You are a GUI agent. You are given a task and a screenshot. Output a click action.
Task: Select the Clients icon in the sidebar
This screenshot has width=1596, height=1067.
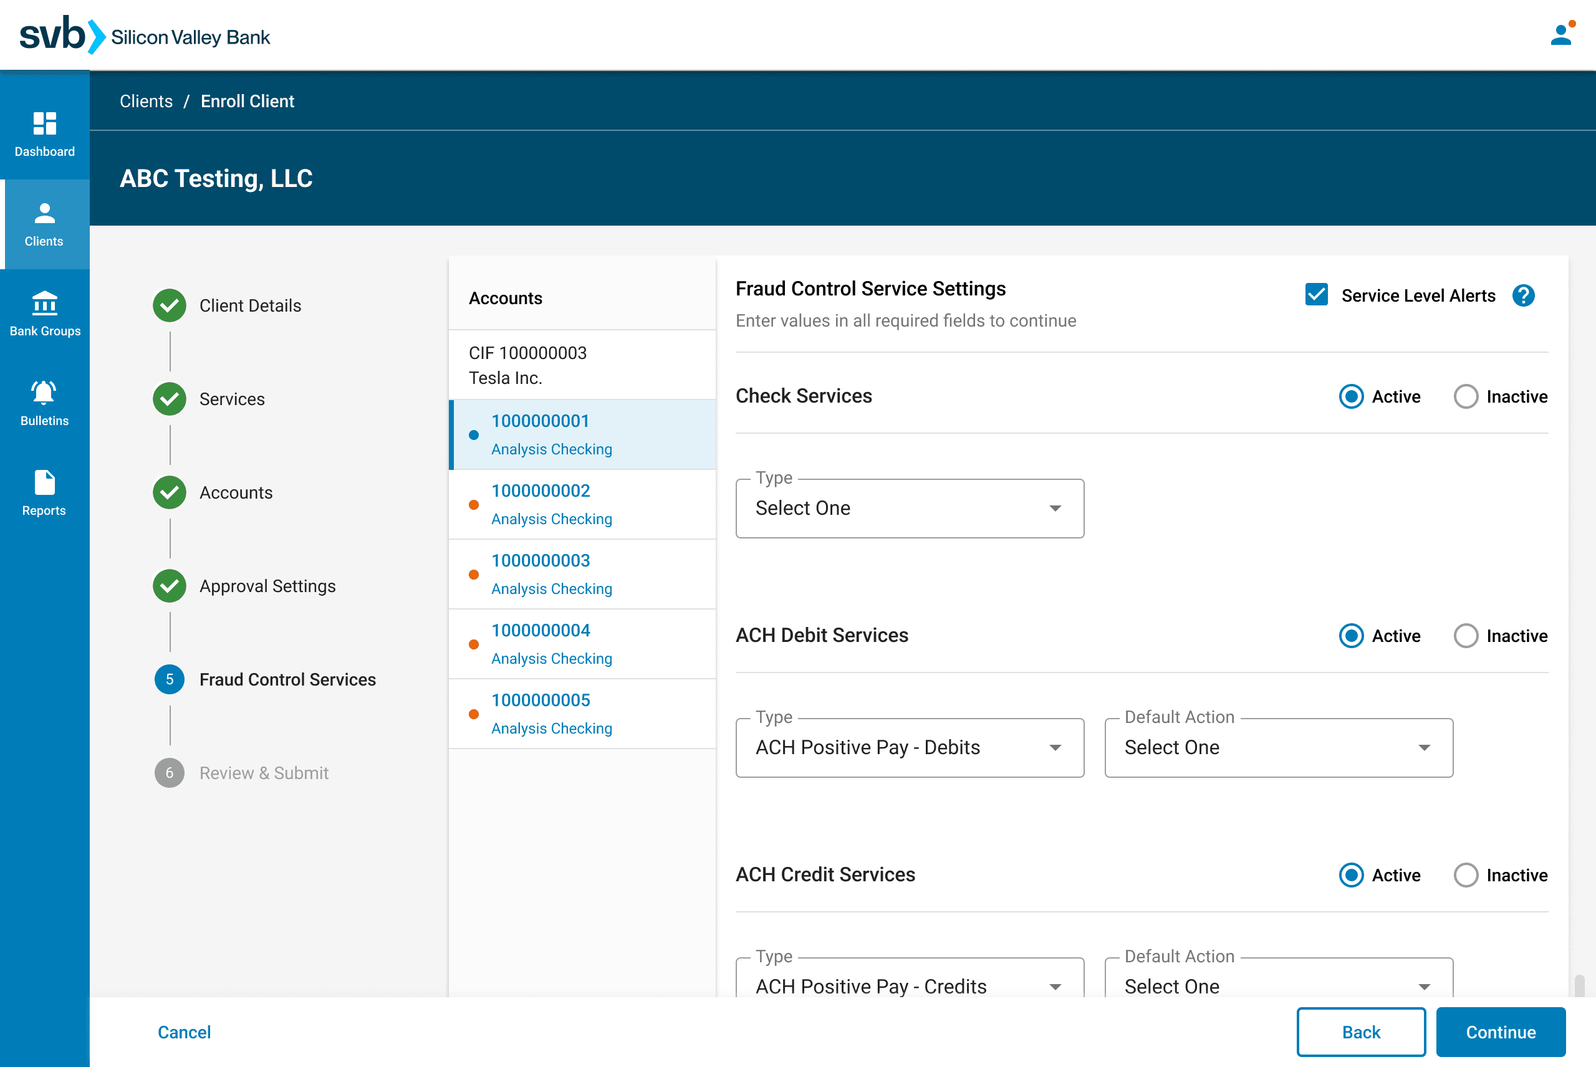(x=44, y=224)
